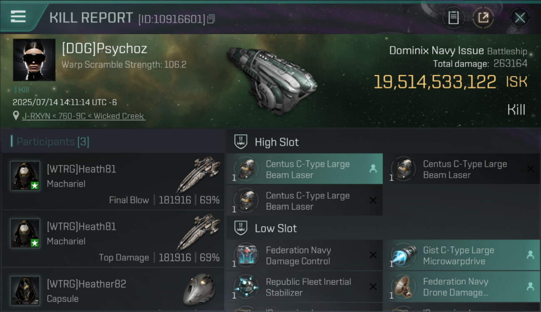Click the Low Slot shield icon
The height and width of the screenshot is (312, 541).
[x=241, y=228]
